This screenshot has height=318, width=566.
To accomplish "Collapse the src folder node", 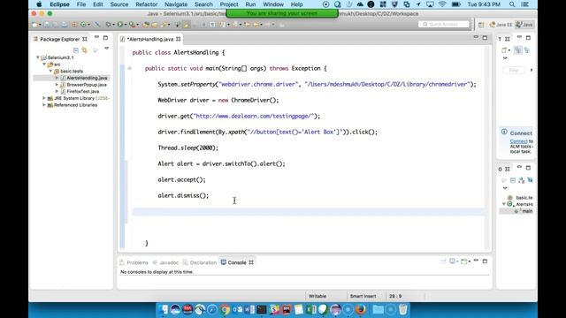I will tap(44, 64).
